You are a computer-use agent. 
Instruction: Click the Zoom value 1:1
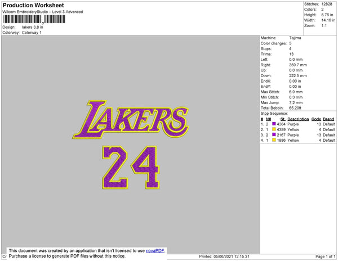324,26
